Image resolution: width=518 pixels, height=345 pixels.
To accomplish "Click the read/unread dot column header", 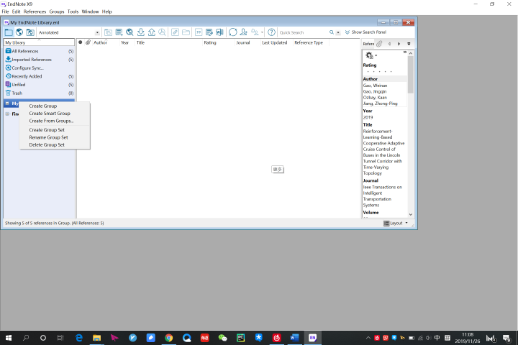I will (x=81, y=42).
